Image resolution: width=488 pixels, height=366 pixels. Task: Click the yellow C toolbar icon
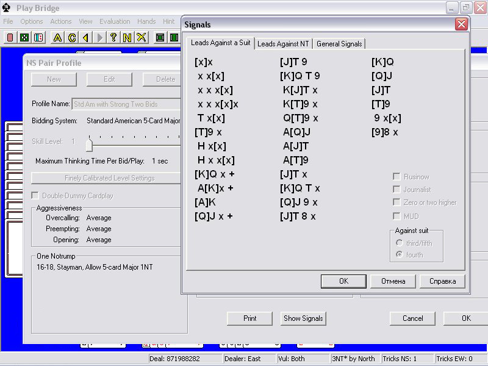coord(71,38)
